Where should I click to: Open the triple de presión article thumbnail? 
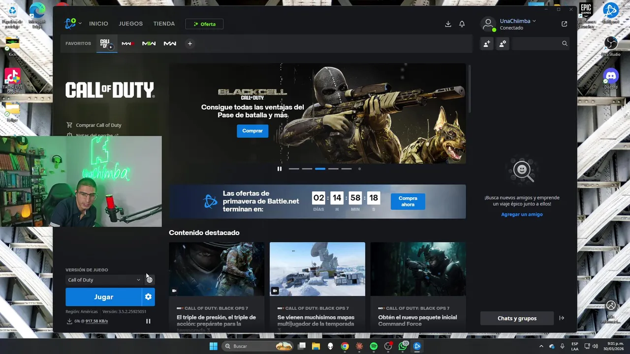(x=217, y=269)
